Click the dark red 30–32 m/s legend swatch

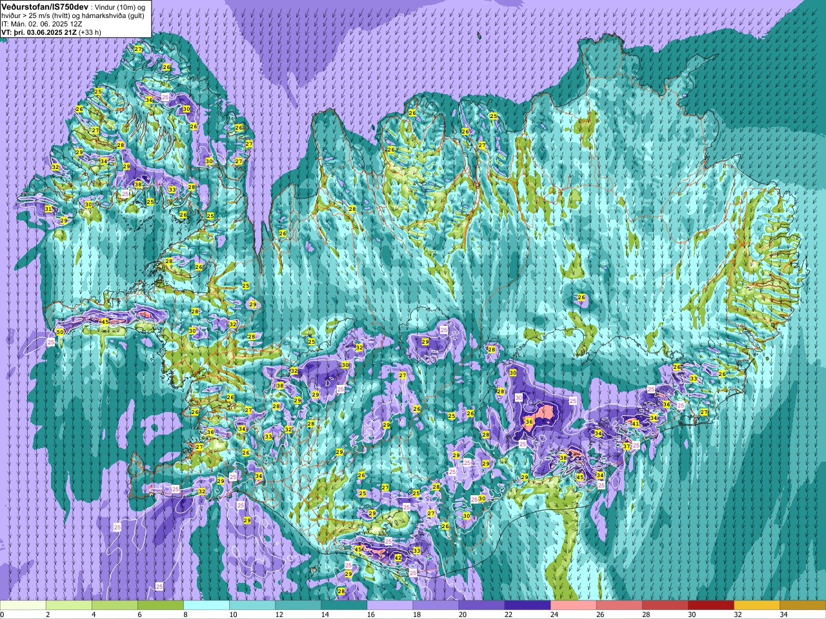pyautogui.click(x=710, y=605)
